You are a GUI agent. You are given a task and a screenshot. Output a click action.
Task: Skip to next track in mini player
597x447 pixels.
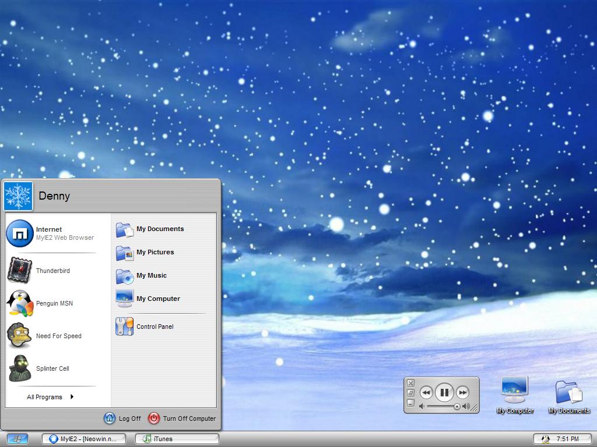[x=462, y=393]
